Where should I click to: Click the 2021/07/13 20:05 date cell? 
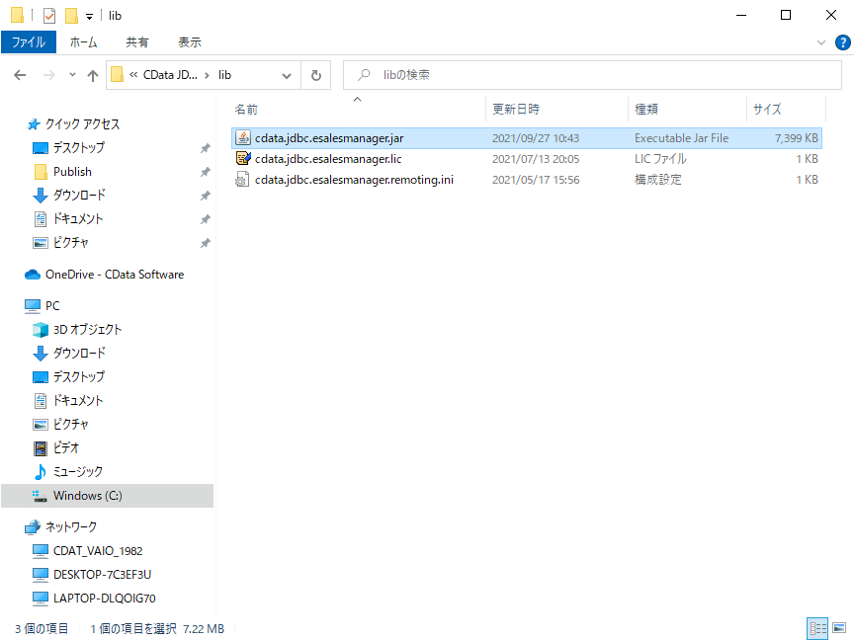(536, 159)
